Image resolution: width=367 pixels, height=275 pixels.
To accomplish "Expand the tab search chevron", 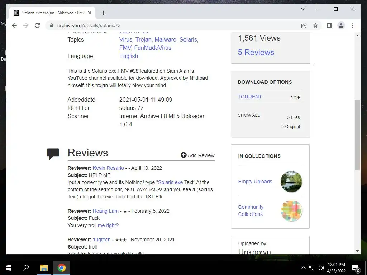I will point(302,9).
